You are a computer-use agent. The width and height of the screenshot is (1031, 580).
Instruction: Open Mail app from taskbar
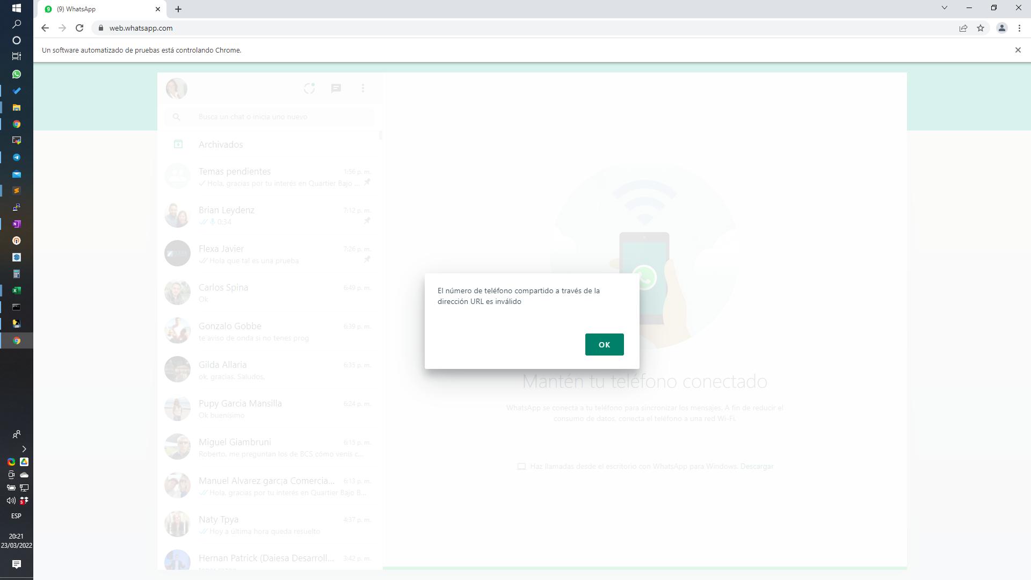point(17,174)
